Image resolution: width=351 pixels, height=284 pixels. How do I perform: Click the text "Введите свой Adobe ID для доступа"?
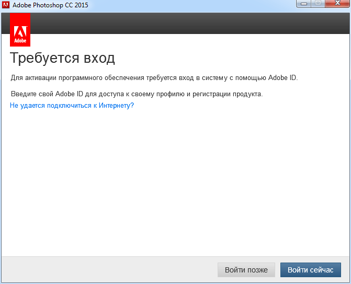click(x=67, y=94)
